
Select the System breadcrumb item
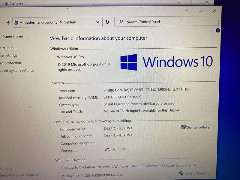point(70,22)
